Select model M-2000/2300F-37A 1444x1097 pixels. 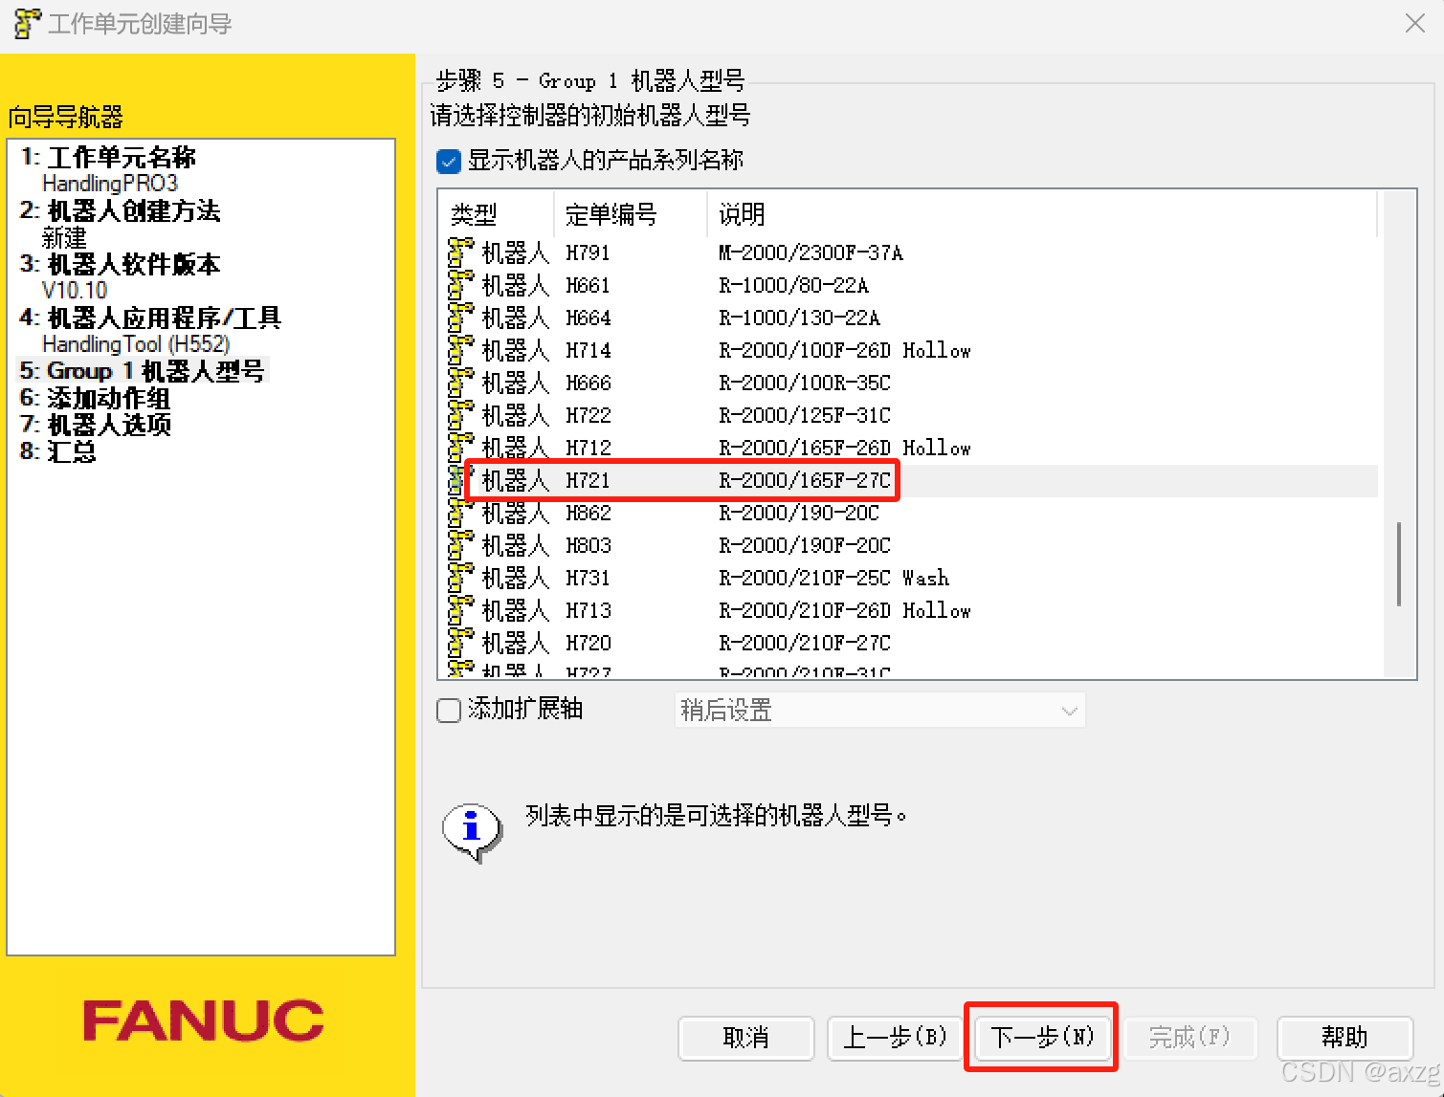[x=811, y=252]
